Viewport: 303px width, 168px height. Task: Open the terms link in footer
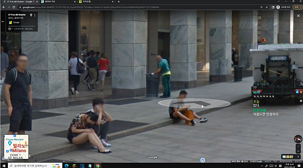[x=275, y=162]
